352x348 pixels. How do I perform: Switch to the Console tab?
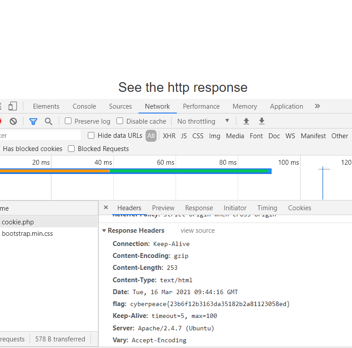pyautogui.click(x=84, y=106)
